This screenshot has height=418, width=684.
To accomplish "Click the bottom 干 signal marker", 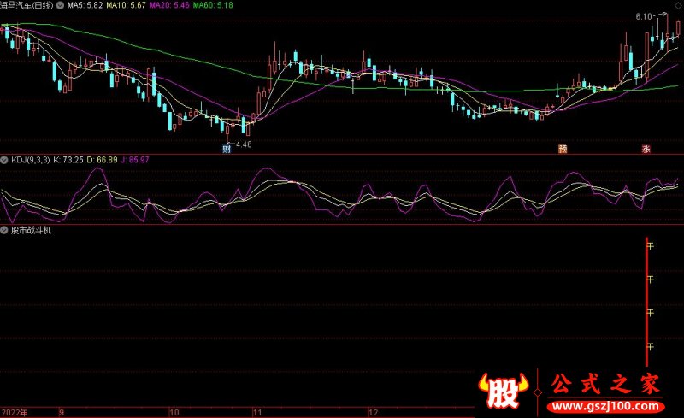I will point(651,347).
